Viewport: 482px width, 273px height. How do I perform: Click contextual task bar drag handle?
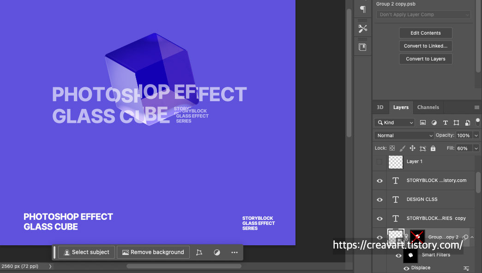coord(54,252)
